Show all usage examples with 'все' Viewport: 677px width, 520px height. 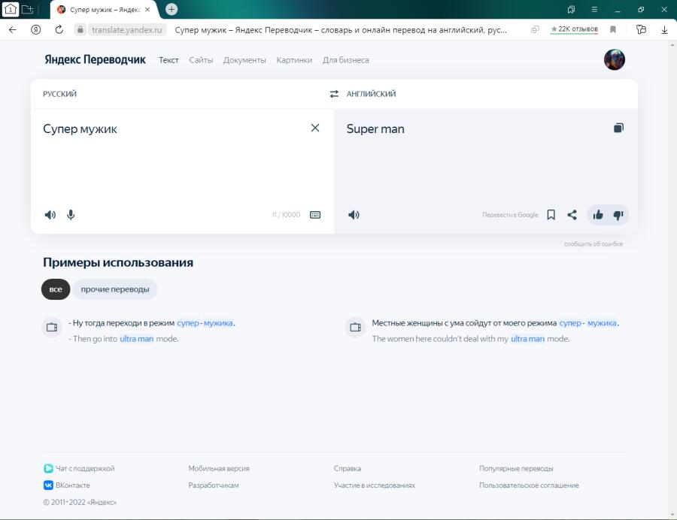click(x=56, y=289)
